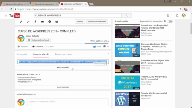The width and height of the screenshot is (192, 108).
Task: Reload the page
Action: [11, 9]
